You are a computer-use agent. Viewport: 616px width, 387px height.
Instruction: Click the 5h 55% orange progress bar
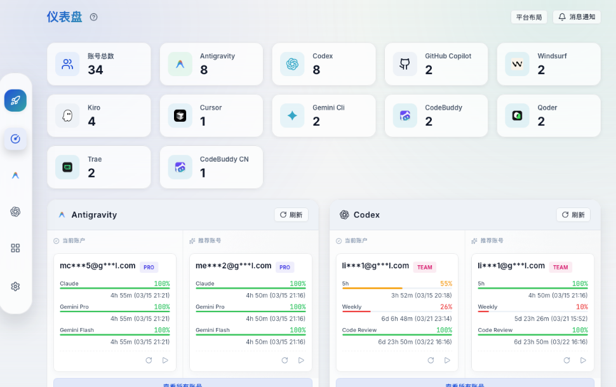(397, 288)
